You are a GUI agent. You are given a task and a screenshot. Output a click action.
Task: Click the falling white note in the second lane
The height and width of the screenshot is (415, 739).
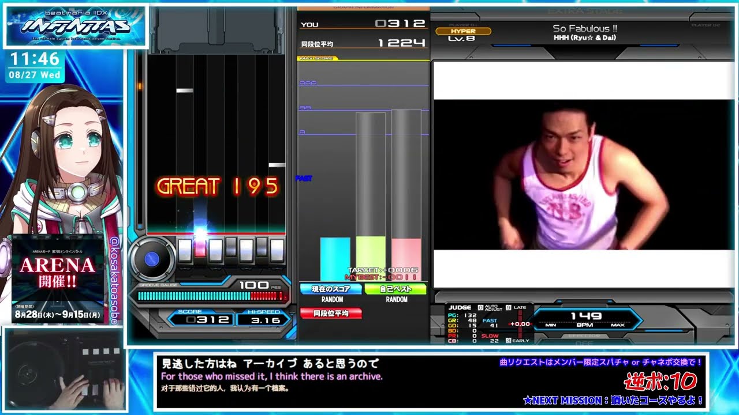185,90
